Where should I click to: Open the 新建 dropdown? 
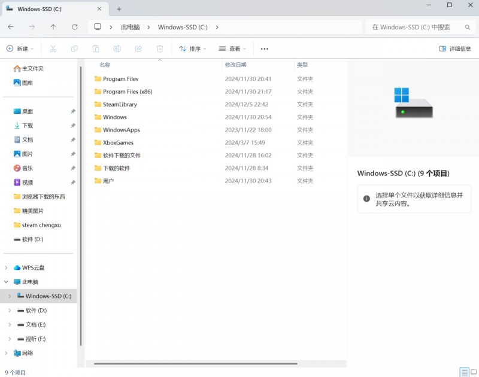tap(20, 48)
